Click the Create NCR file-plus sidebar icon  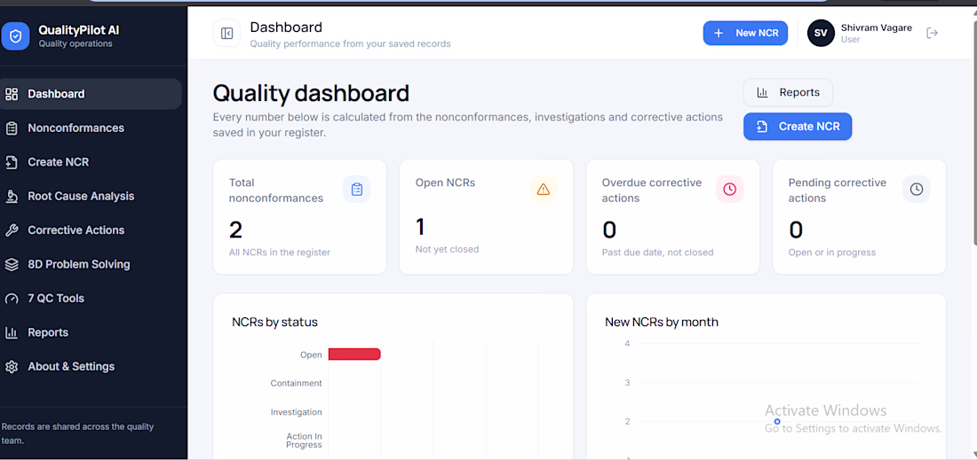12,162
